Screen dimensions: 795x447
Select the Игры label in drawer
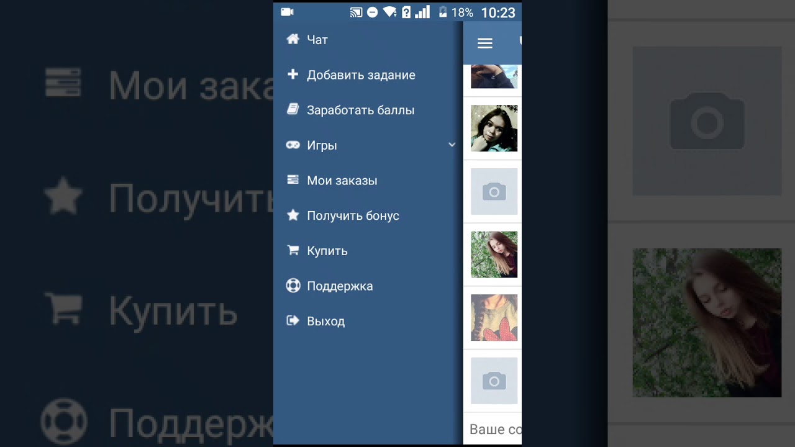tap(322, 145)
